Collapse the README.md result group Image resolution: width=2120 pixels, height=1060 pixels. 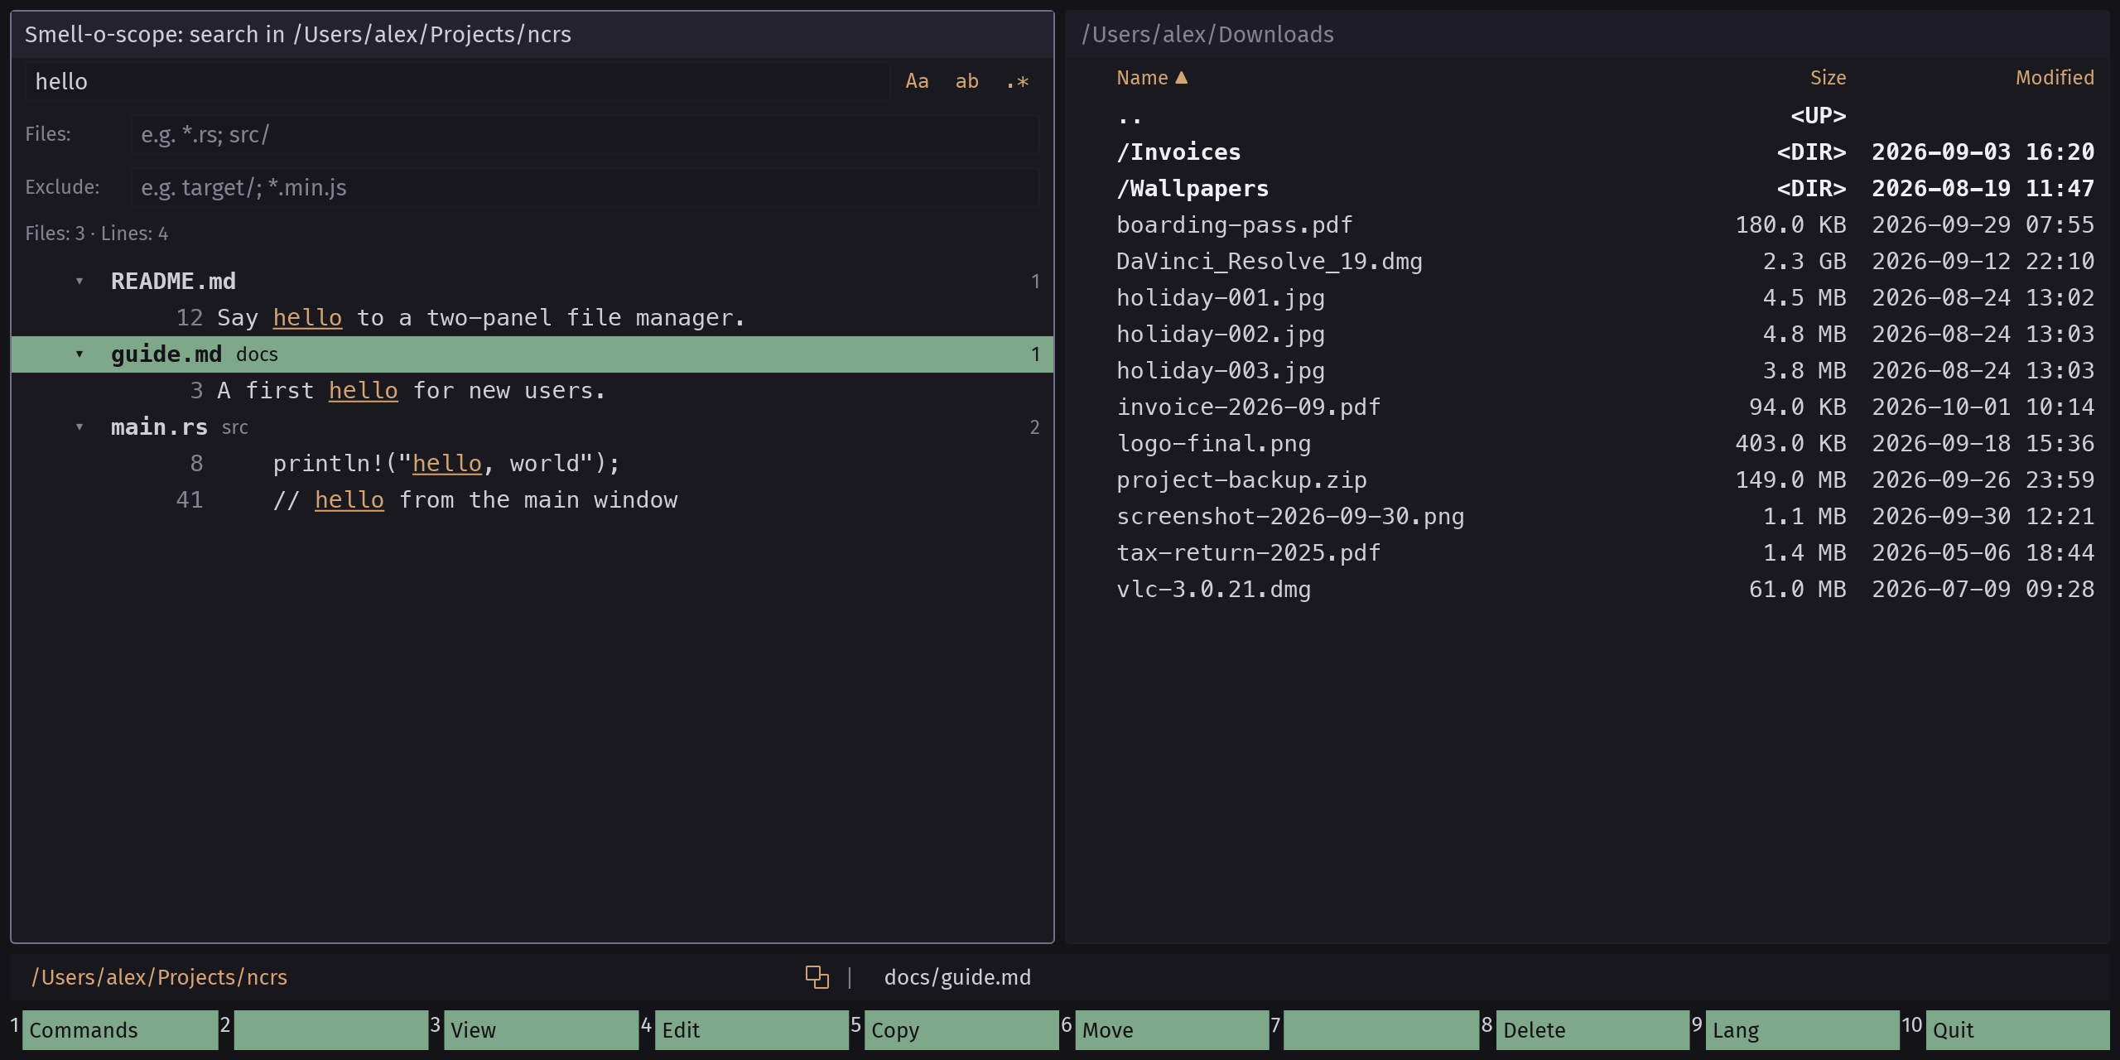[x=79, y=282]
